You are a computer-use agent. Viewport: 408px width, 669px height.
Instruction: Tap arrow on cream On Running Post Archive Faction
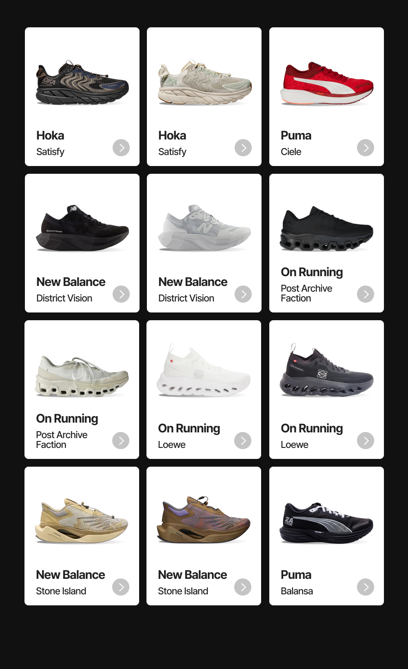(121, 441)
